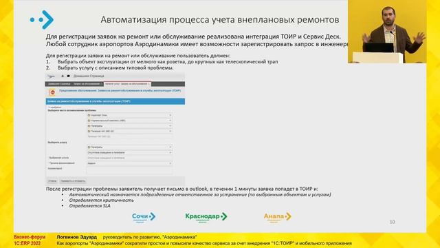Open the Телетрапы dropdown under Выберите услугу
The image size is (440, 248).
click(x=129, y=147)
